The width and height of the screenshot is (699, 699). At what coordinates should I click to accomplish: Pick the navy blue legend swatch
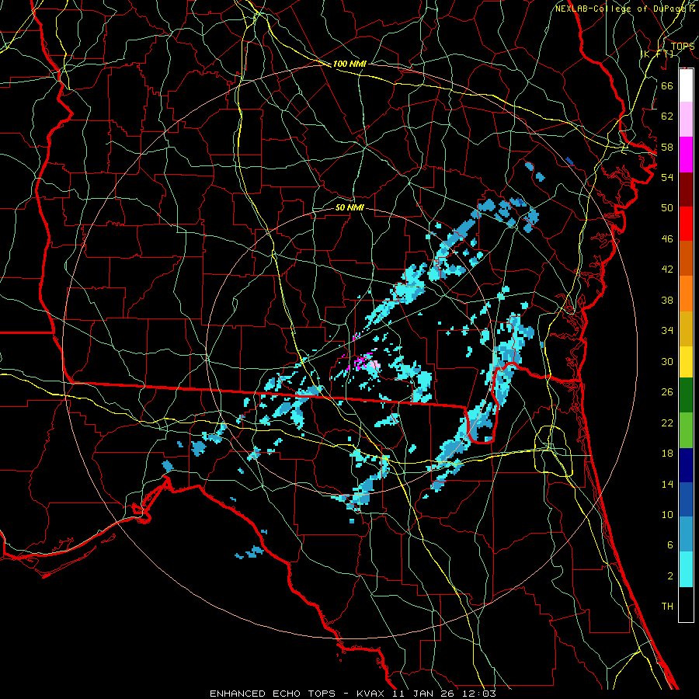(686, 465)
